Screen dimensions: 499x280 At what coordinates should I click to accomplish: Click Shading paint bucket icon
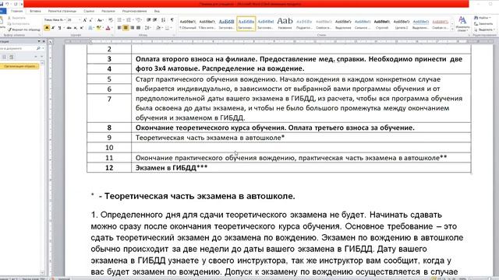click(158, 28)
